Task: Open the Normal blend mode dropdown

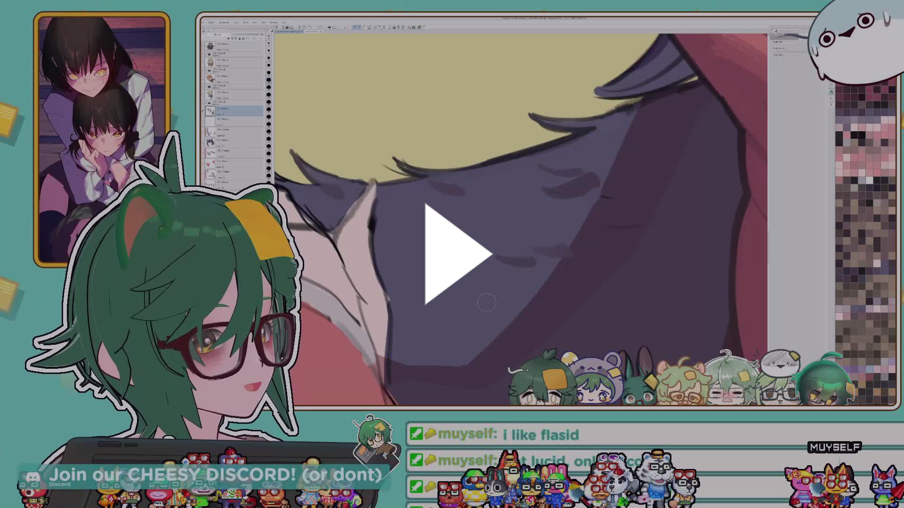Action: (x=219, y=34)
